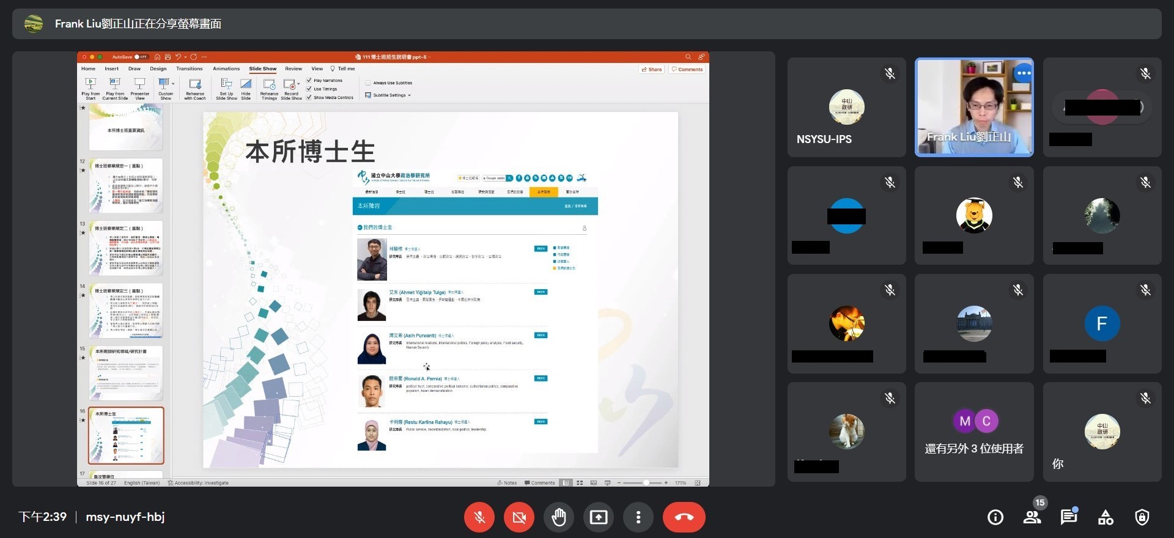Toggle the Play Narrations checkbox
This screenshot has width=1174, height=538.
(309, 80)
